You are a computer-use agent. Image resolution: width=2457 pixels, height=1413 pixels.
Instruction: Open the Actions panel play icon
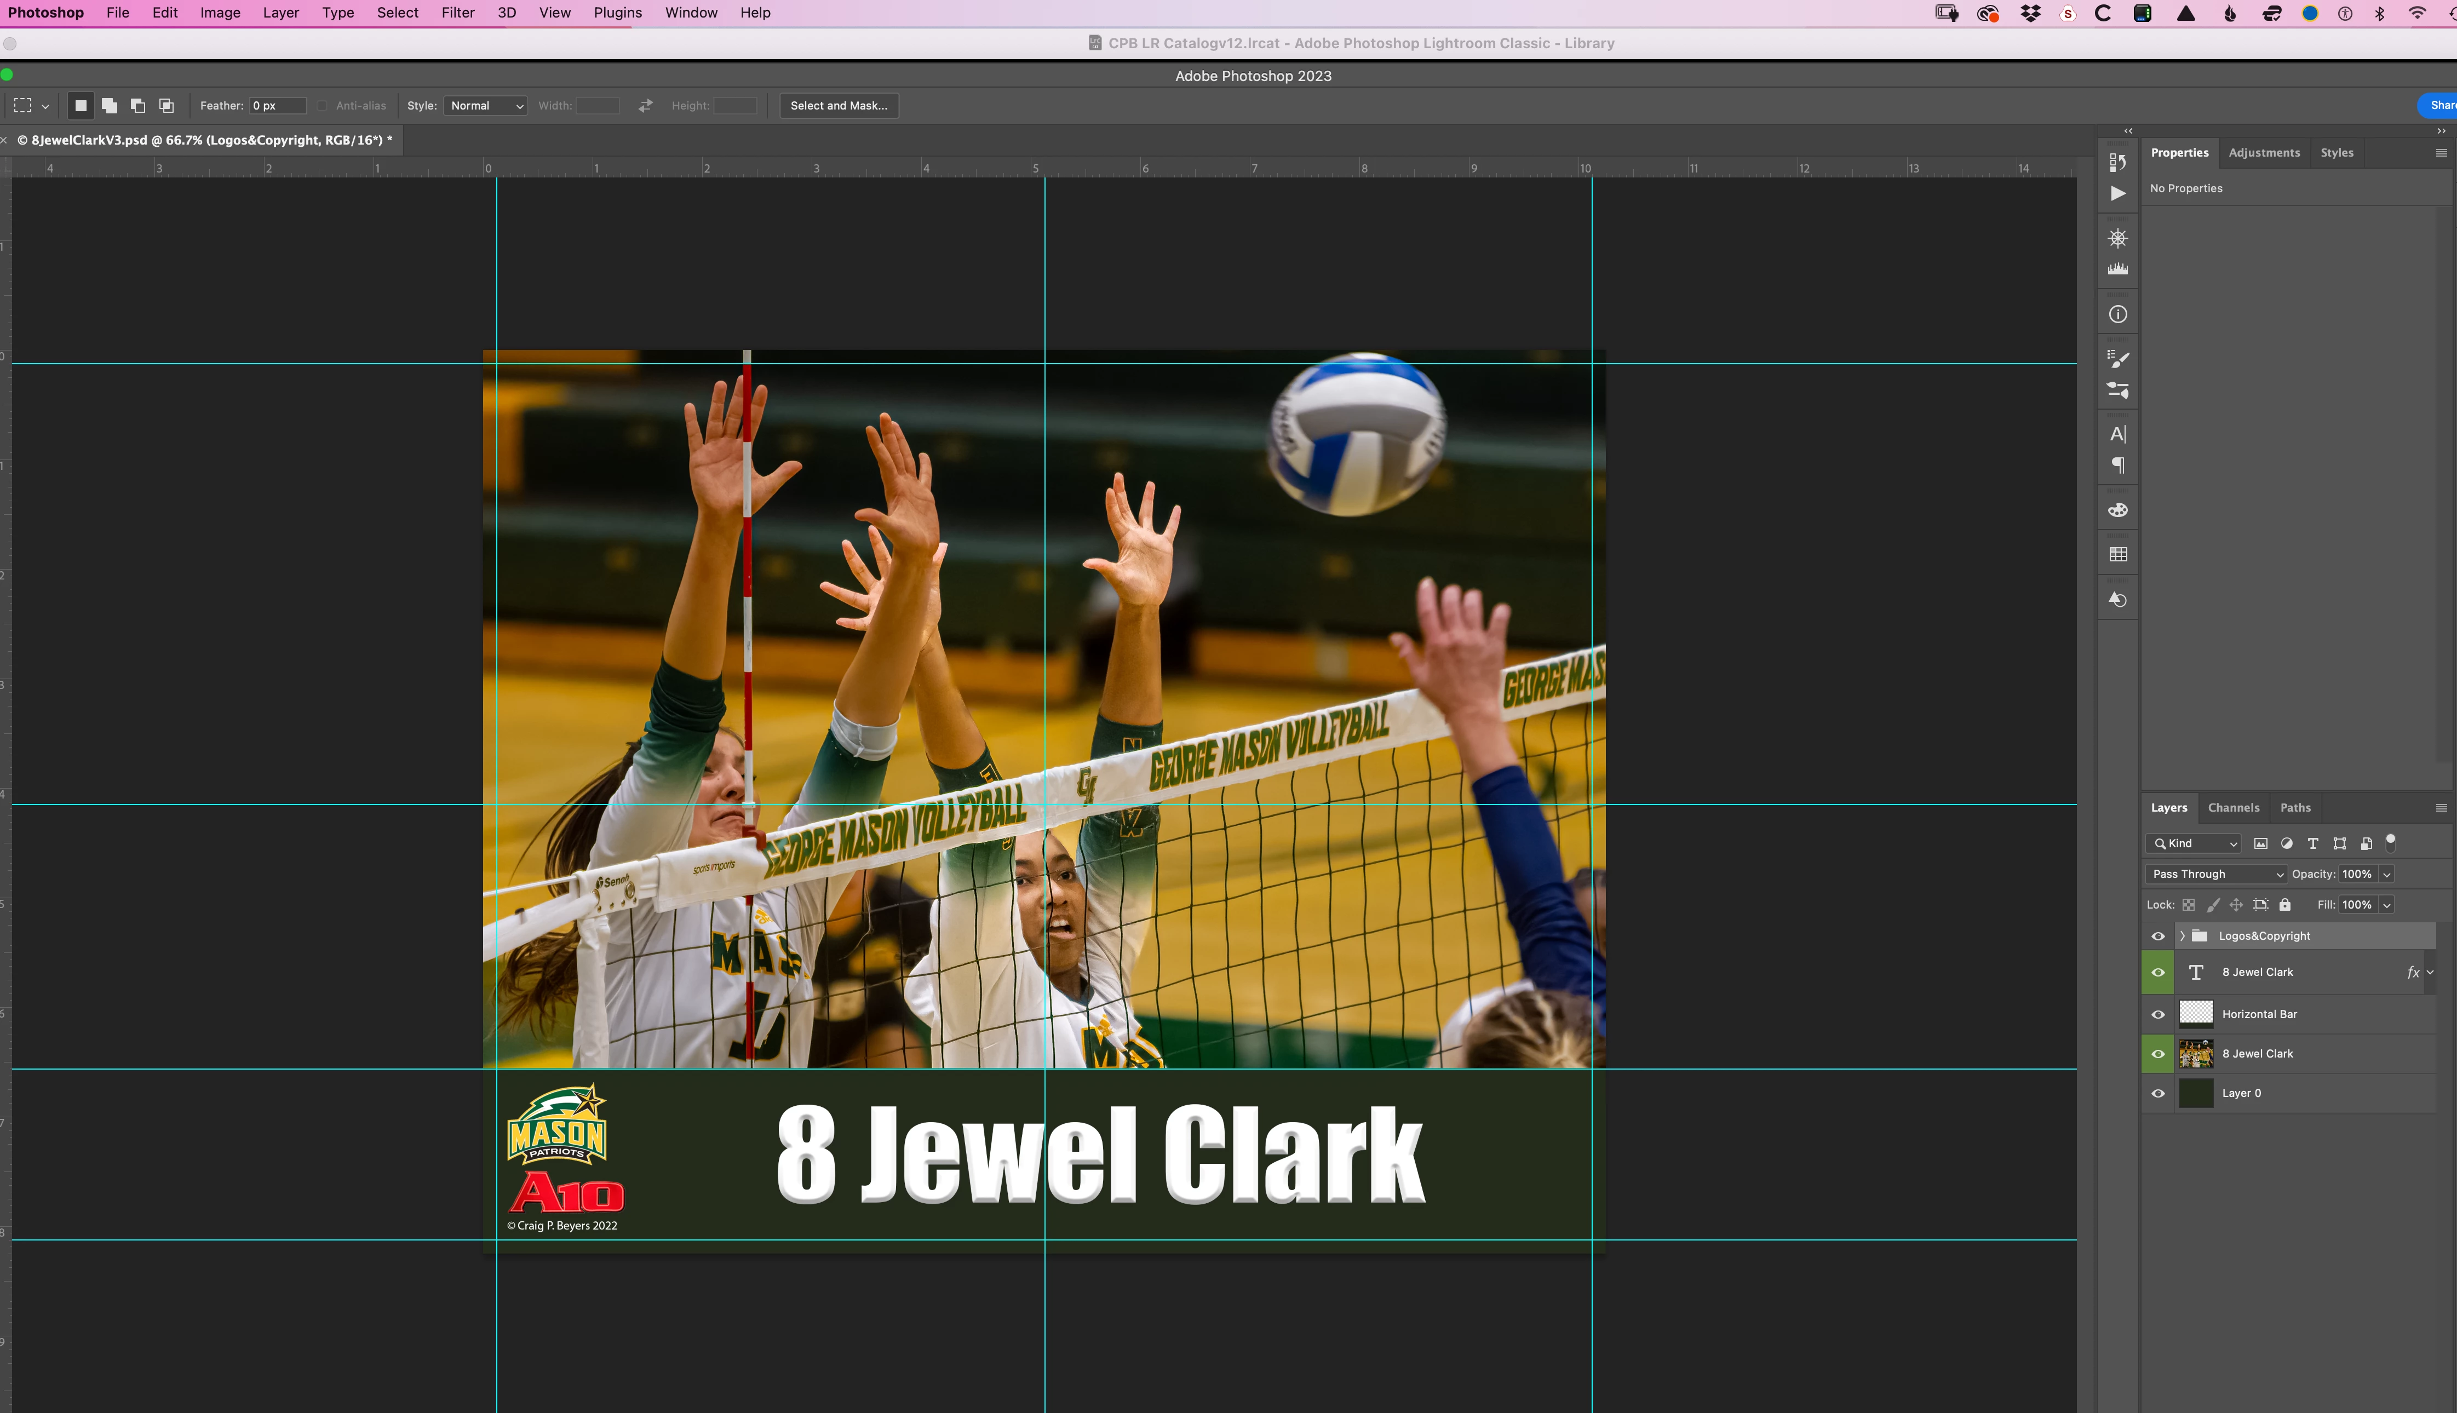(2117, 194)
